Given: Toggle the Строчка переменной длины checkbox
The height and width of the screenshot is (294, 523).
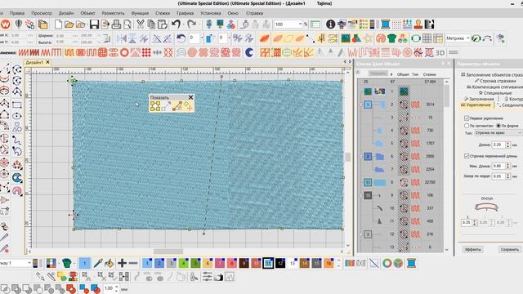Looking at the screenshot, I should click(x=467, y=156).
